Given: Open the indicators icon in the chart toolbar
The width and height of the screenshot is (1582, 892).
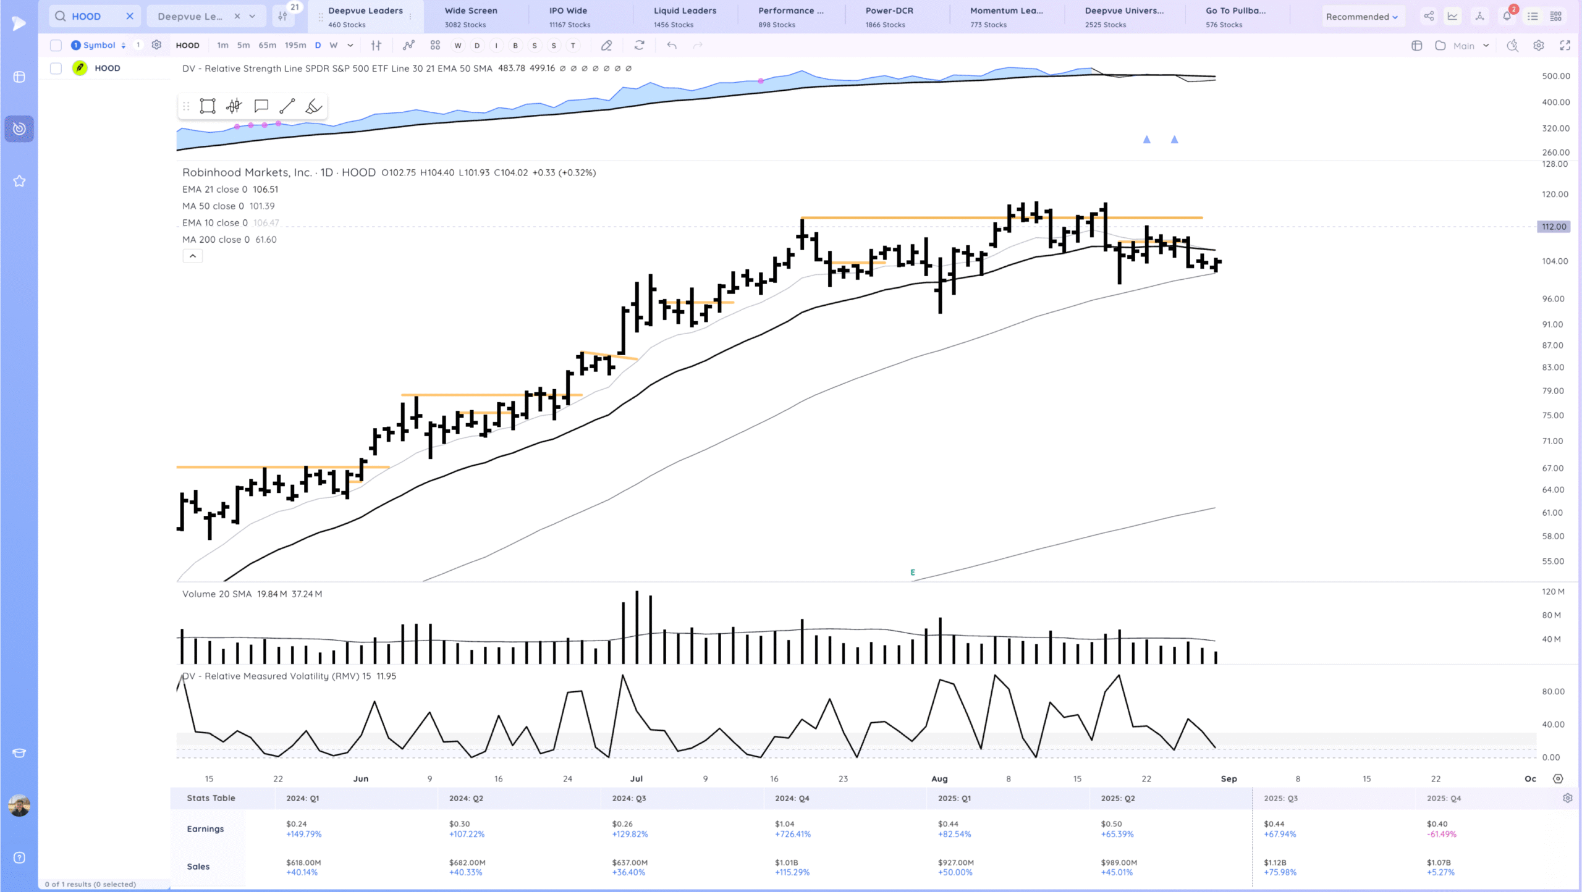Looking at the screenshot, I should (x=408, y=45).
